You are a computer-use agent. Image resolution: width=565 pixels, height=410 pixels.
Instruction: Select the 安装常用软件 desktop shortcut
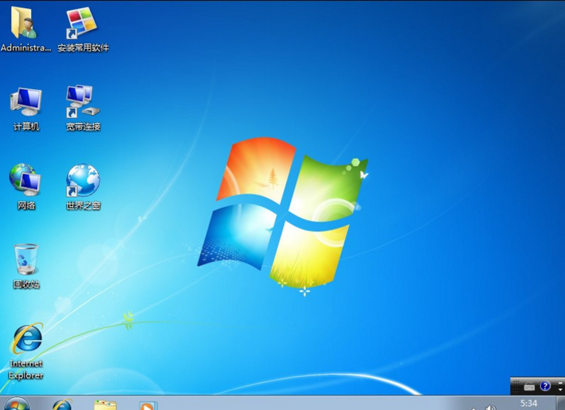click(x=83, y=29)
